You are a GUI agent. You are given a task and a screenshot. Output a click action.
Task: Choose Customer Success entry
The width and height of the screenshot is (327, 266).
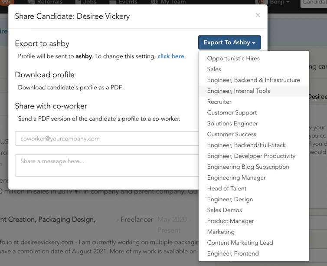[254, 135]
